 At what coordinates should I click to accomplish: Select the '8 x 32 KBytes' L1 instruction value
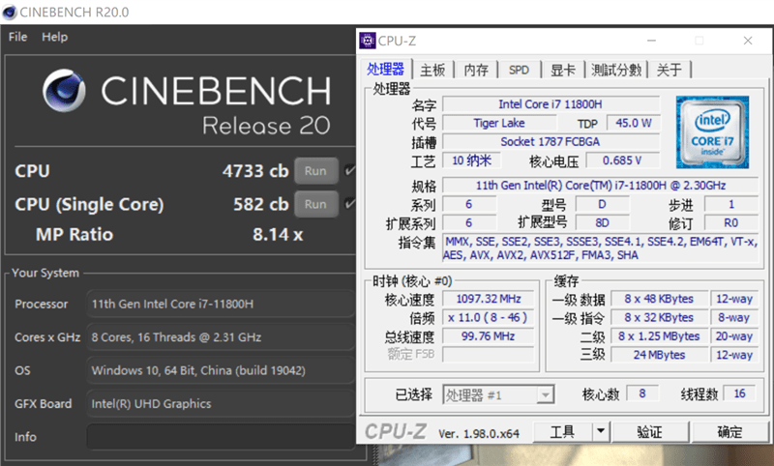(660, 317)
